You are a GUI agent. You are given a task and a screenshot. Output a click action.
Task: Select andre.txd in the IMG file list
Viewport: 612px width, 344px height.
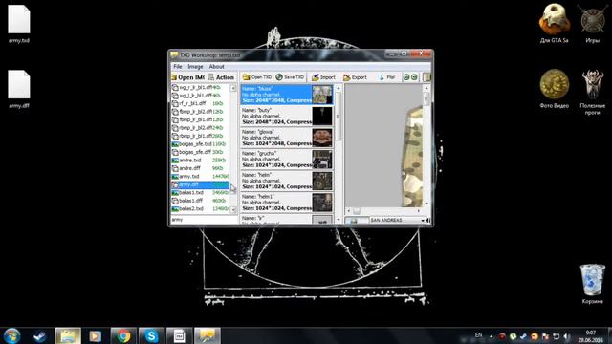[x=200, y=160]
